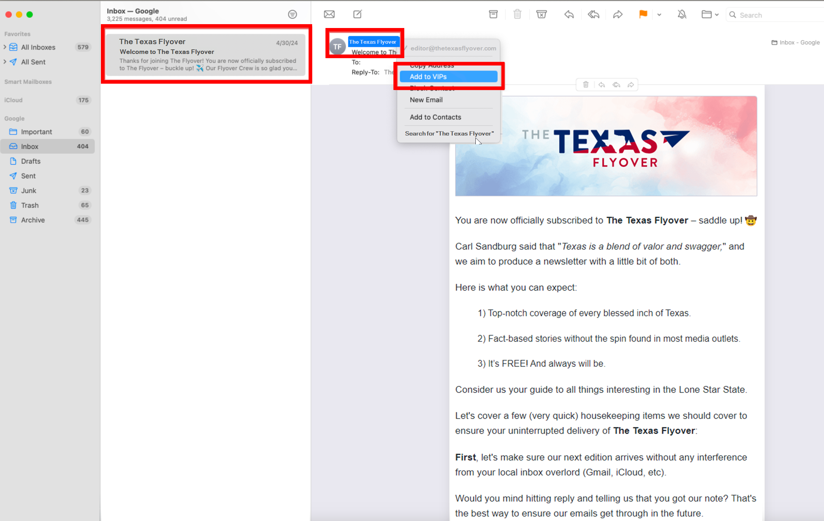The image size is (824, 521).
Task: Open the Sent mailbox
Action: (47, 176)
